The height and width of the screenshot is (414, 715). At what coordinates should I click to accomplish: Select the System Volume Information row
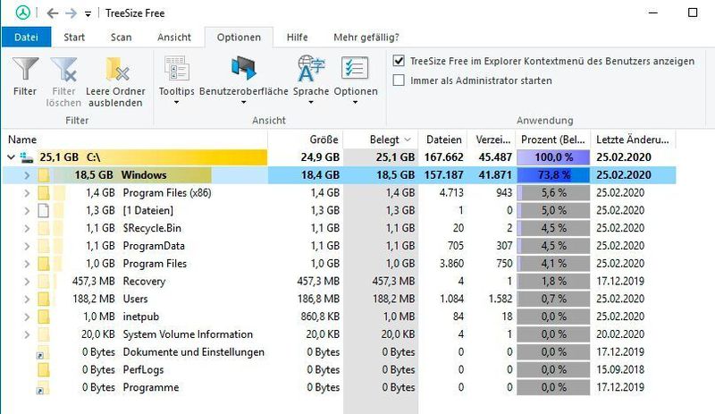point(340,334)
